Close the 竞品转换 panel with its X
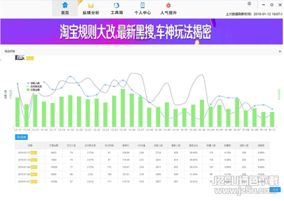The height and width of the screenshot is (201, 284). pos(280,51)
